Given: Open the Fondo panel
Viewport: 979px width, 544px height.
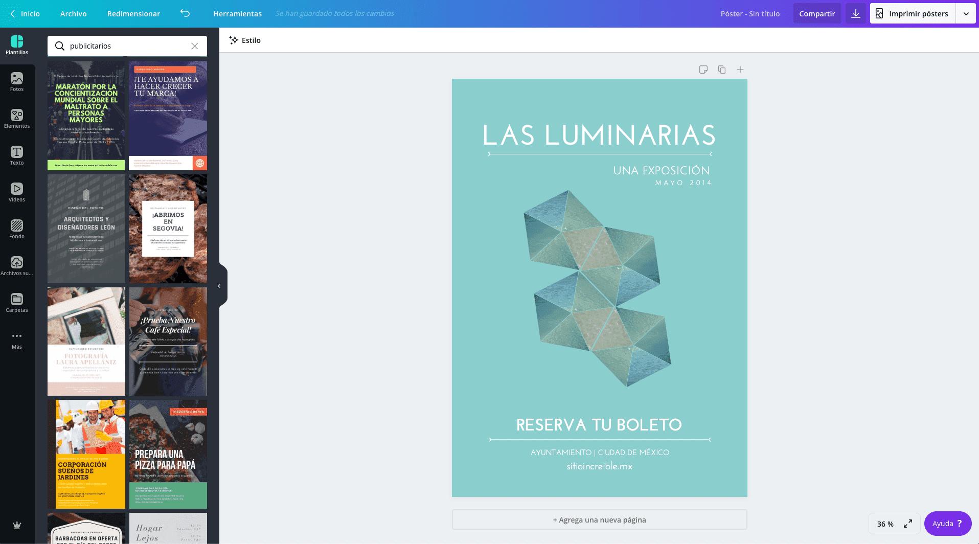Looking at the screenshot, I should [x=17, y=229].
